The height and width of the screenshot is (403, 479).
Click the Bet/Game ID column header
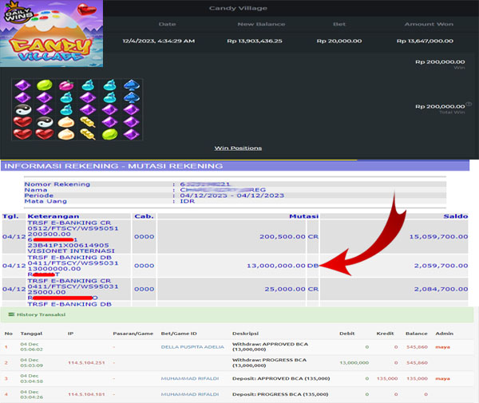[x=179, y=334]
